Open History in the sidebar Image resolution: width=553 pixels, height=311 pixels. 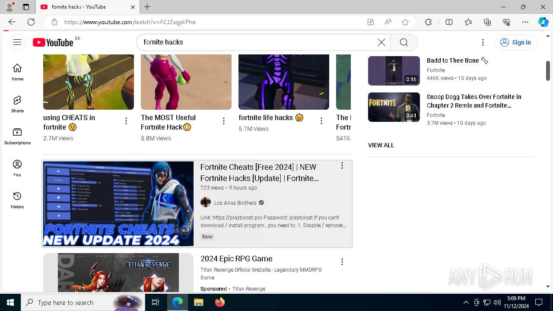17,200
